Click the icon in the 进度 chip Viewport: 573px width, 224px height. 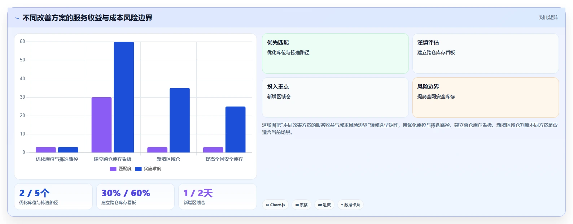tap(320, 205)
